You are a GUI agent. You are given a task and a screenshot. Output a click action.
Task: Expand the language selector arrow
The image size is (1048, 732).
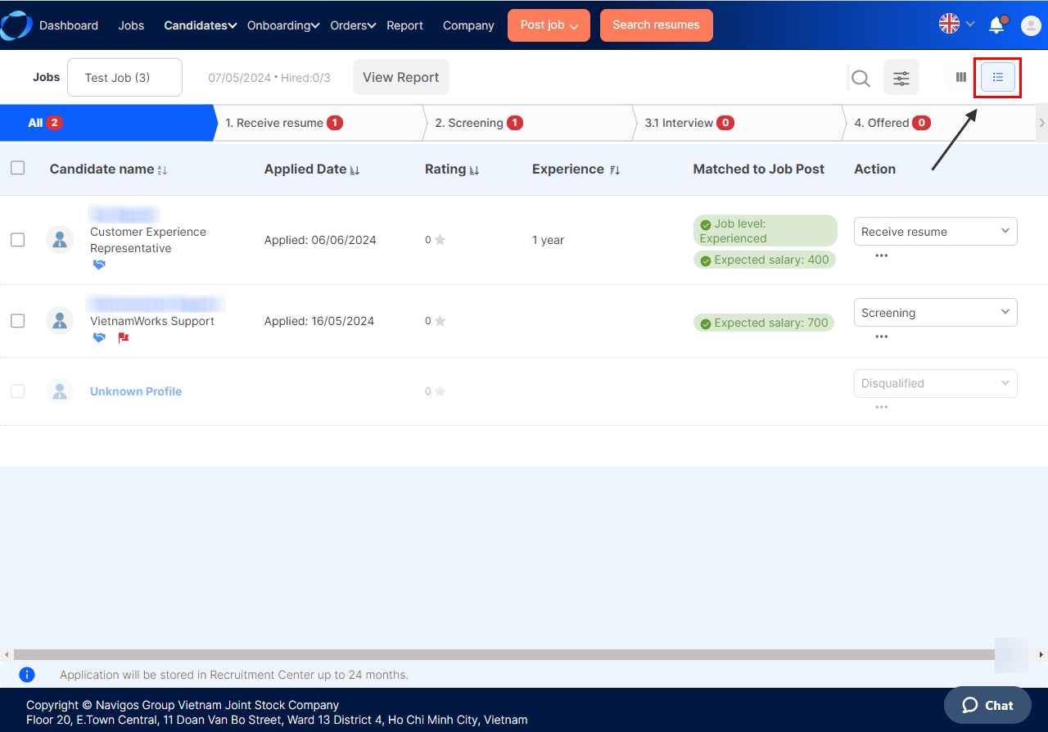(970, 25)
